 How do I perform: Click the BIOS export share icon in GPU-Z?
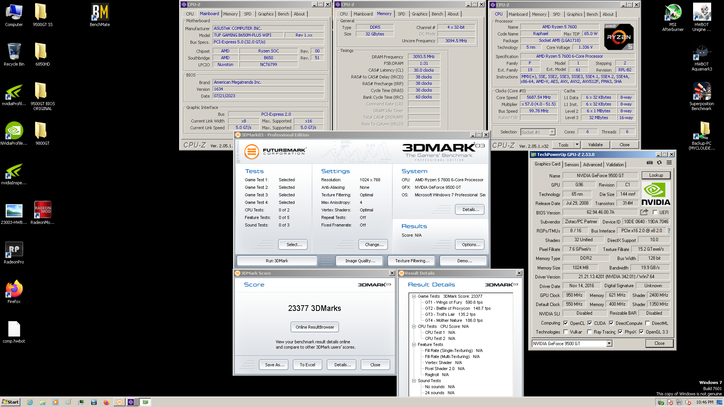[x=644, y=212]
